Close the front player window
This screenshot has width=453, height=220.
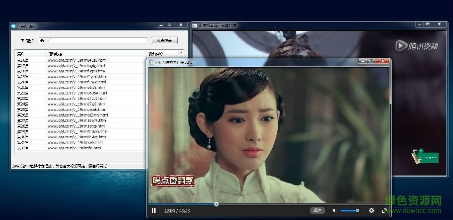pos(383,61)
